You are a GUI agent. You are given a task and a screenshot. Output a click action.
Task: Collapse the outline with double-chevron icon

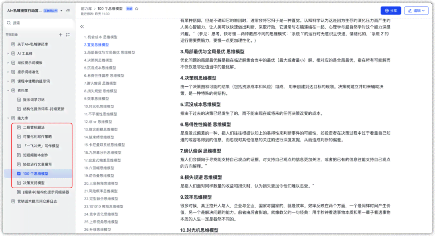pyautogui.click(x=82, y=26)
